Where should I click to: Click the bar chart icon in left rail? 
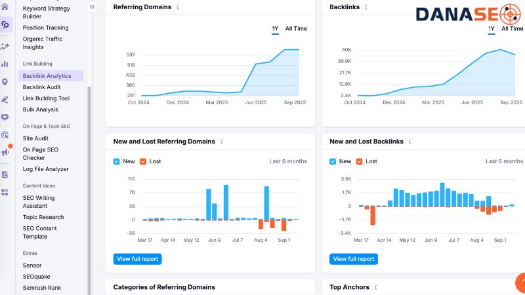tap(5, 64)
